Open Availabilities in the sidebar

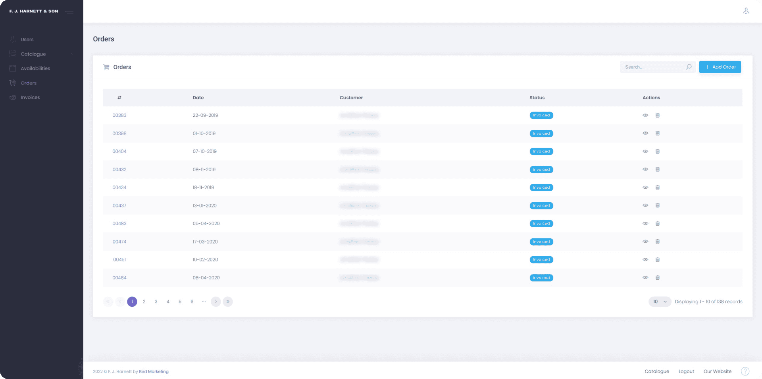(x=35, y=68)
